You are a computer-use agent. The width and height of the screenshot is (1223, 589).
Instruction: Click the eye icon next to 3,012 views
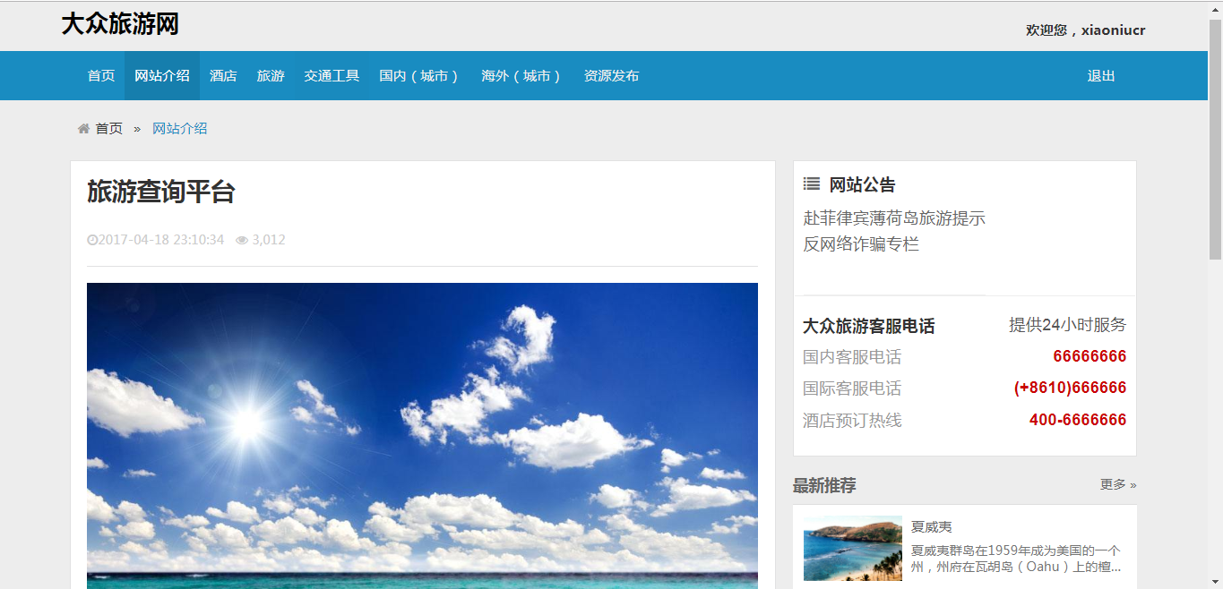tap(242, 240)
